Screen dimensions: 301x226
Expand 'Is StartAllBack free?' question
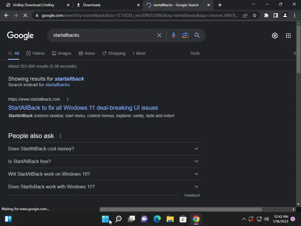tap(104, 162)
